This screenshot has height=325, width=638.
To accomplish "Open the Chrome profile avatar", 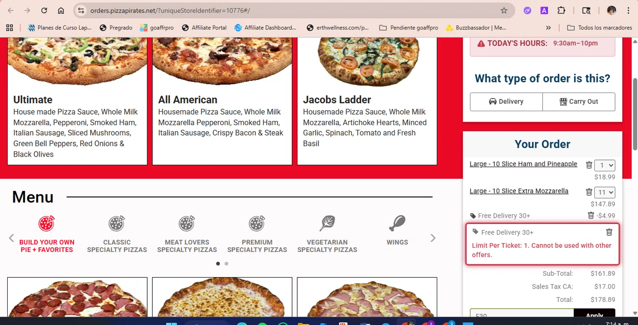I will tap(612, 11).
